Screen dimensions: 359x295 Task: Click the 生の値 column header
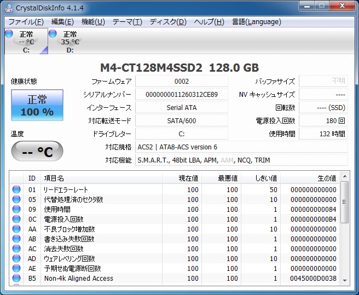pos(310,178)
